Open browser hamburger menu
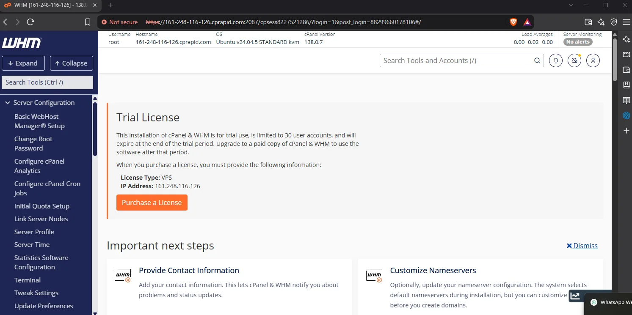Screen dimensions: 632x315 click(626, 22)
